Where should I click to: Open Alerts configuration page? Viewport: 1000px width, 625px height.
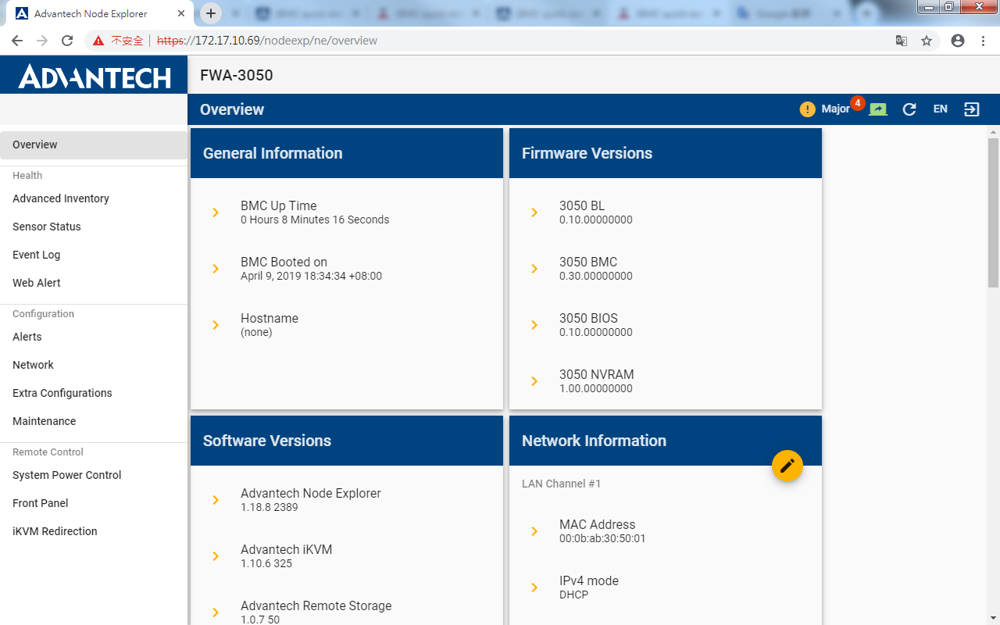pyautogui.click(x=94, y=337)
